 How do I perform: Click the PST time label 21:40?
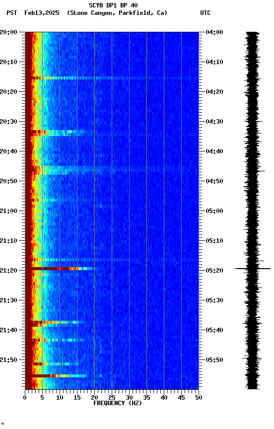pyautogui.click(x=8, y=331)
